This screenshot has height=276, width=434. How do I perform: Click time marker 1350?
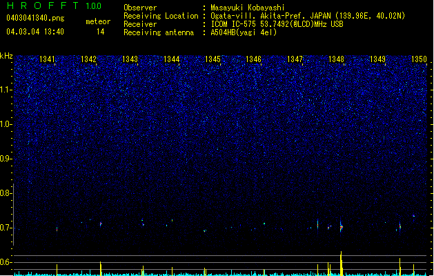tap(419, 59)
